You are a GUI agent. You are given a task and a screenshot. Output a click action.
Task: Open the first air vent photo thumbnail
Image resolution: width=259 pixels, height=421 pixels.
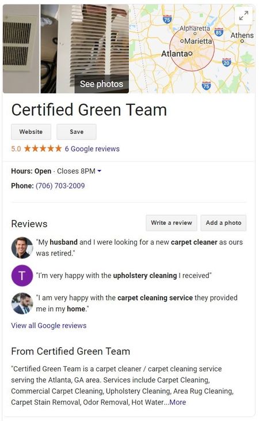[x=21, y=48]
